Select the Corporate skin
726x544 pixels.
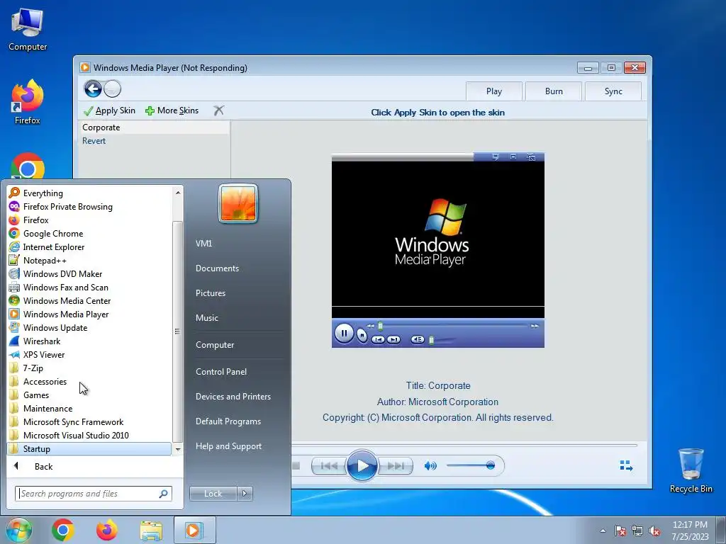tap(154, 127)
